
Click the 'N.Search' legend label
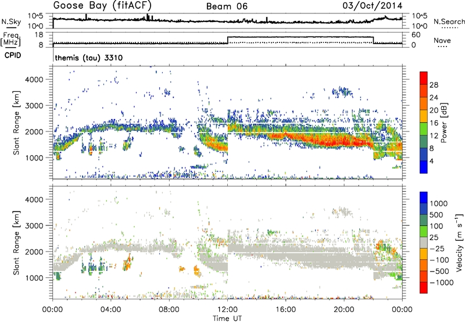449,22
